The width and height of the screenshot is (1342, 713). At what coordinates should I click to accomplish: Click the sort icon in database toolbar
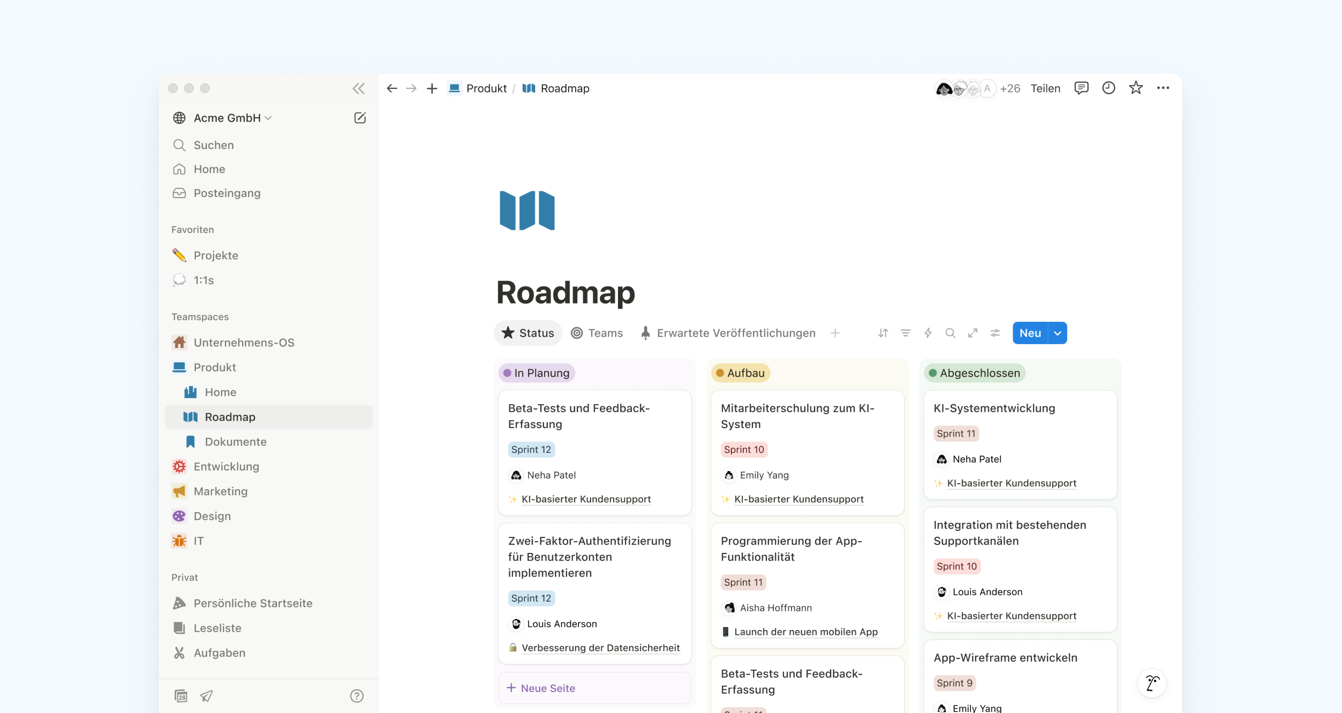click(883, 333)
